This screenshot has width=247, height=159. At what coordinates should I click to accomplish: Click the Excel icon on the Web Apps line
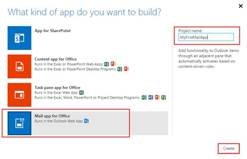(106, 64)
